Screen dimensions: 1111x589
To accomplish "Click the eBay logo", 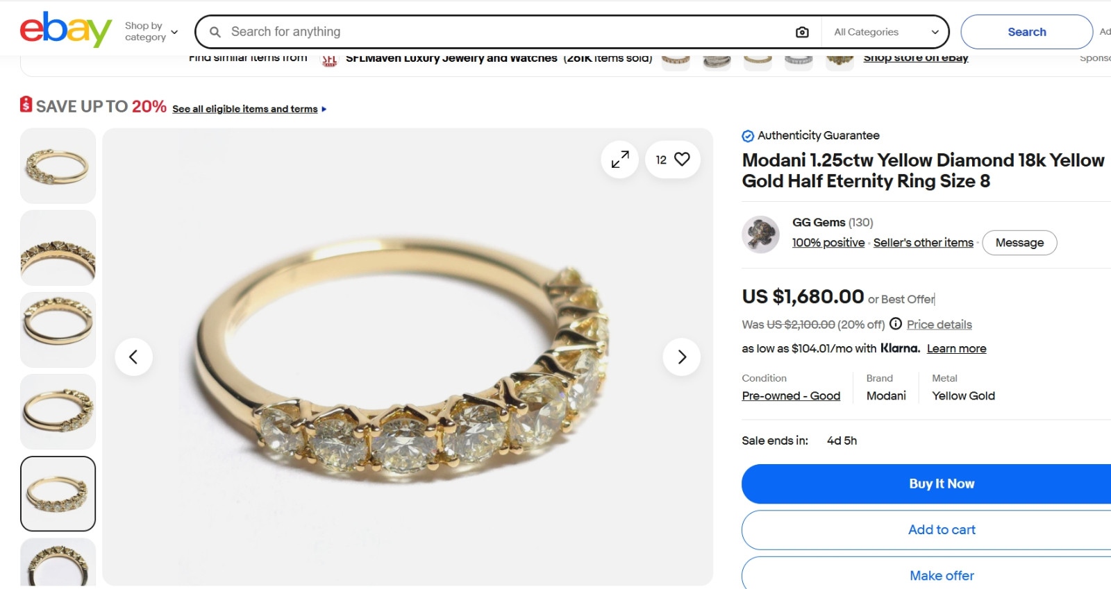I will 66,30.
